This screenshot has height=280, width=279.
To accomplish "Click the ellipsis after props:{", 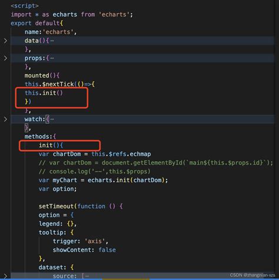I will 52,58.
